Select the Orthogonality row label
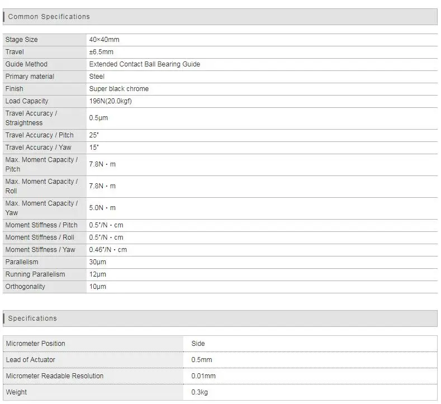Image resolution: width=441 pixels, height=404 pixels. click(x=25, y=287)
